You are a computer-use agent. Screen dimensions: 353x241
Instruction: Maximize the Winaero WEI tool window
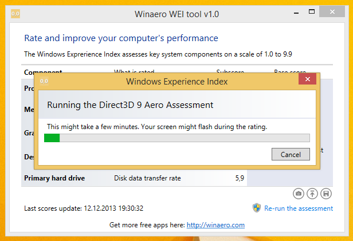tap(312, 11)
